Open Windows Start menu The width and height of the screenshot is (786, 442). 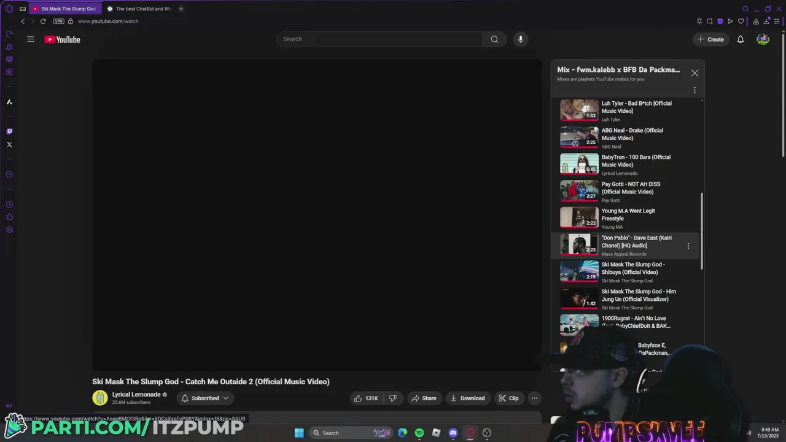tap(299, 433)
